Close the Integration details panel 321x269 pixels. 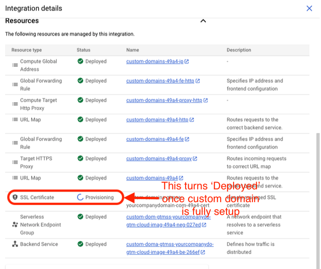pyautogui.click(x=309, y=8)
